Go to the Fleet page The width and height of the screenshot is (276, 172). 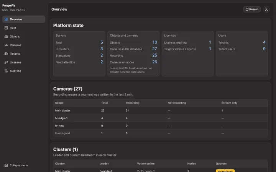[24, 28]
